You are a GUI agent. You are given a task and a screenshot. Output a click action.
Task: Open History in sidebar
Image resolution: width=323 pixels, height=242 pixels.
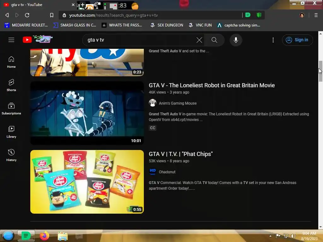11,155
